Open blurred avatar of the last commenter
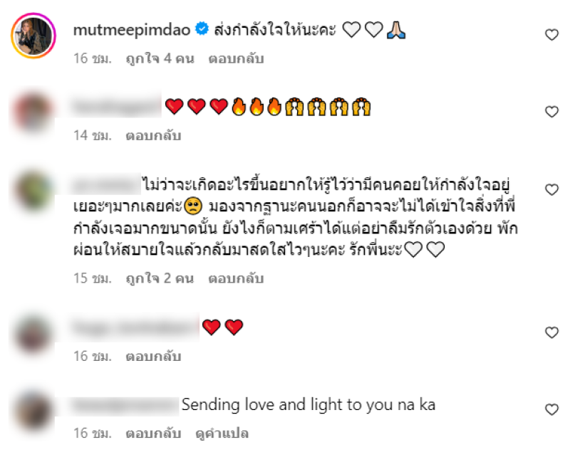Image resolution: width=570 pixels, height=462 pixels. pos(33,411)
